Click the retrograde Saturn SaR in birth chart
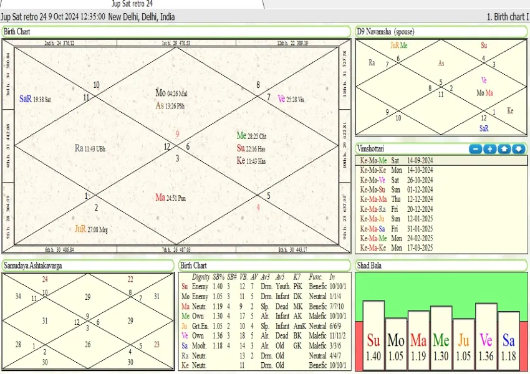Image resolution: width=530 pixels, height=374 pixels. click(x=26, y=98)
